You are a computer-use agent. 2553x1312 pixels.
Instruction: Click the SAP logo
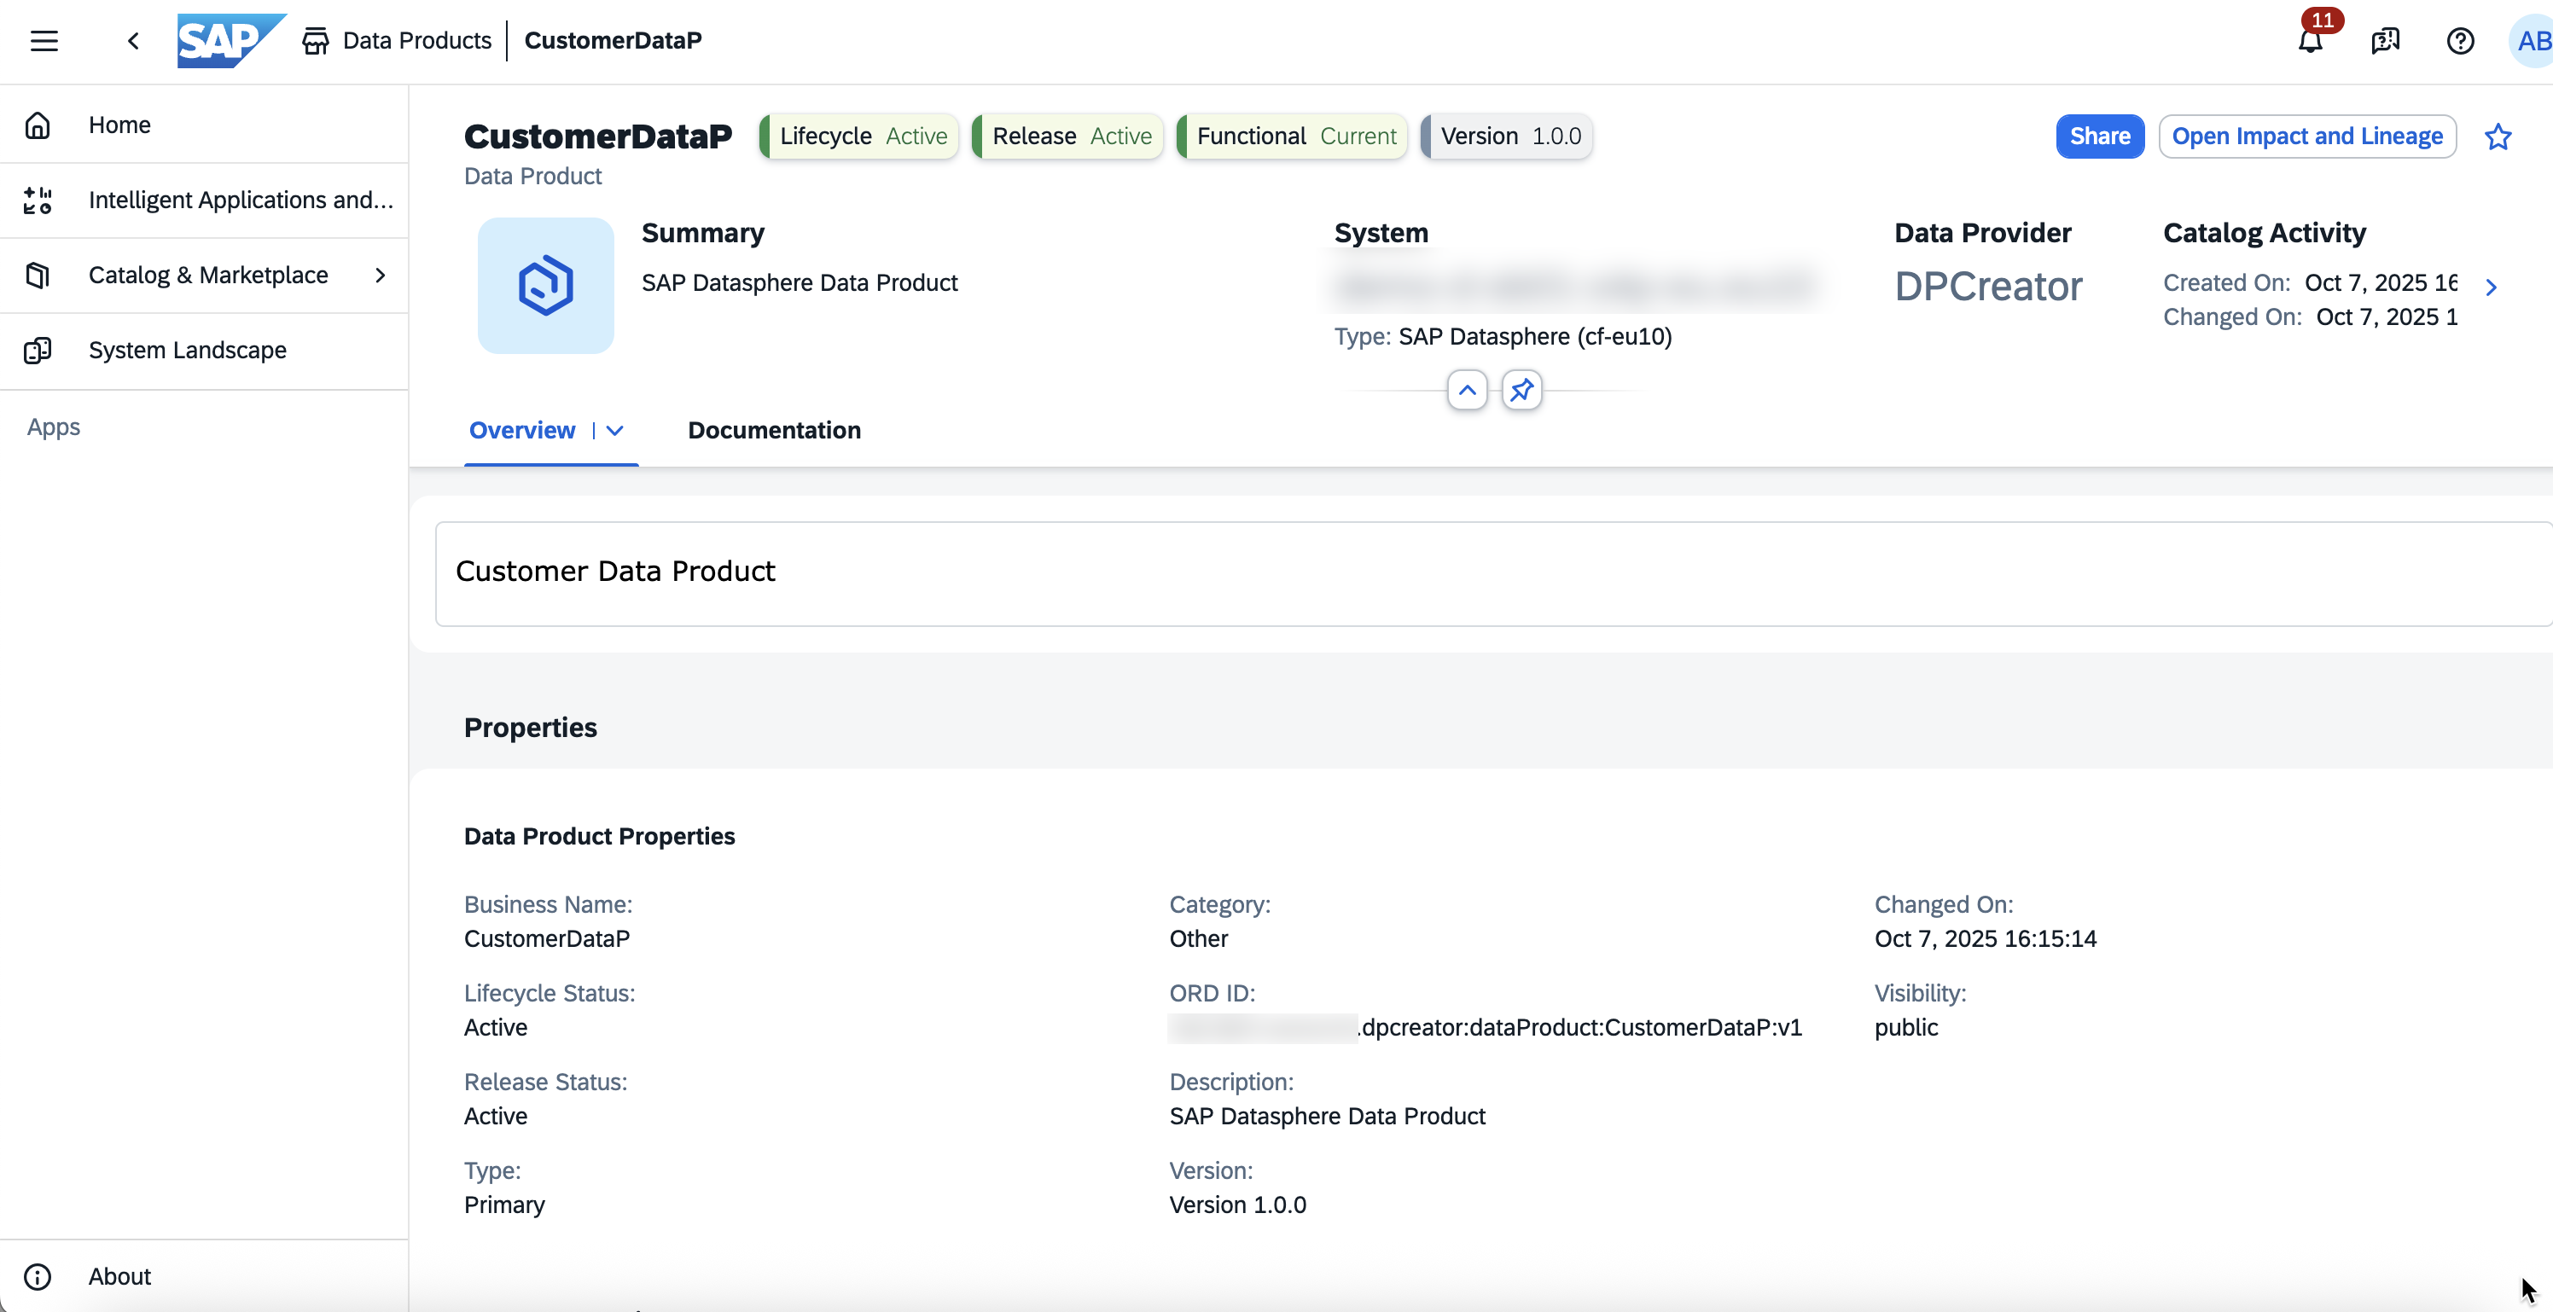(x=231, y=41)
